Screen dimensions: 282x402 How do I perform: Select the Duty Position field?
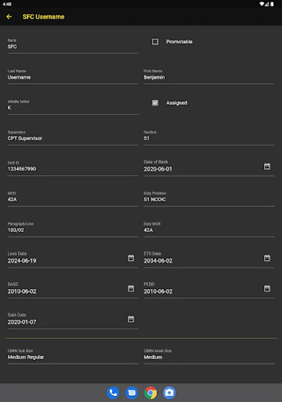(208, 200)
